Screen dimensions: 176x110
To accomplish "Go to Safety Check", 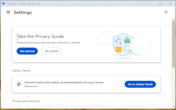I will (140, 84).
